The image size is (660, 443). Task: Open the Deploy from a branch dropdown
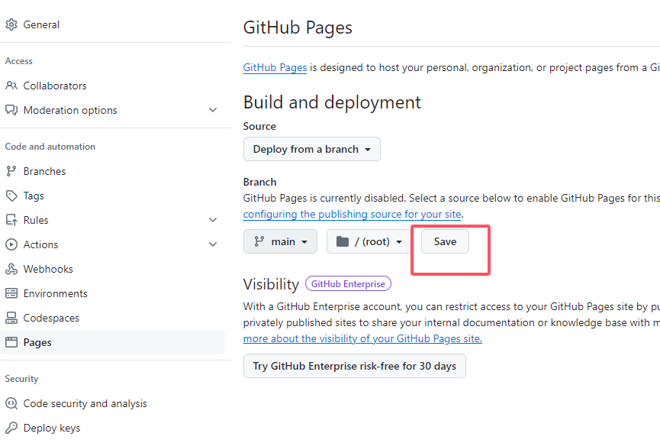(311, 149)
